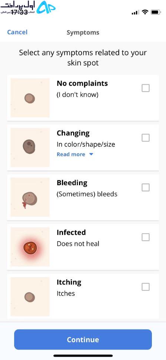166x360 pixels.
Task: Open the Read more link
Action: [71, 154]
